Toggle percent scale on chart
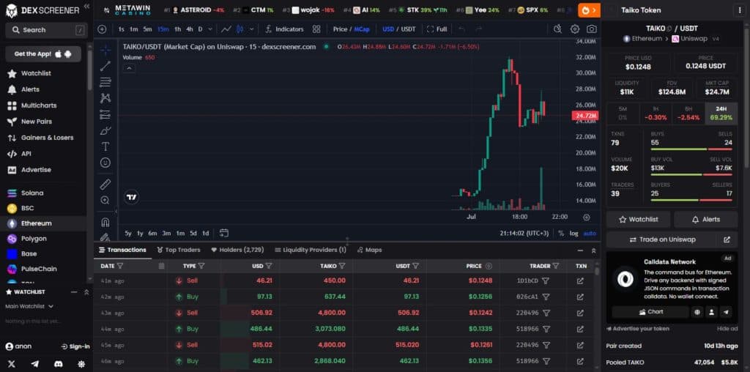 (561, 234)
